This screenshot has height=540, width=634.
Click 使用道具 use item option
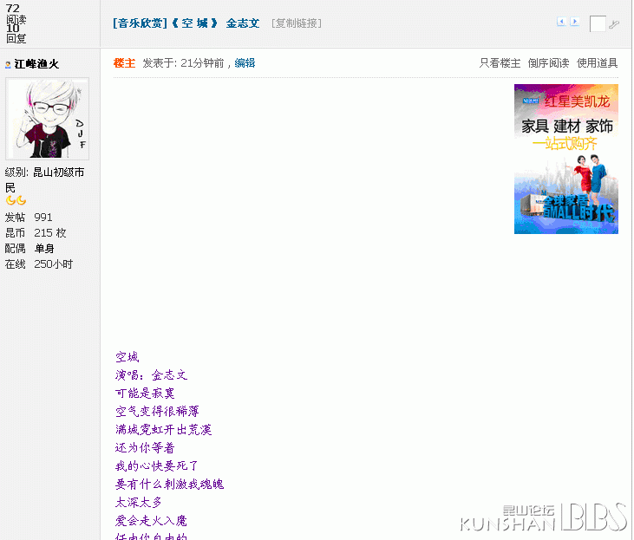tap(597, 63)
